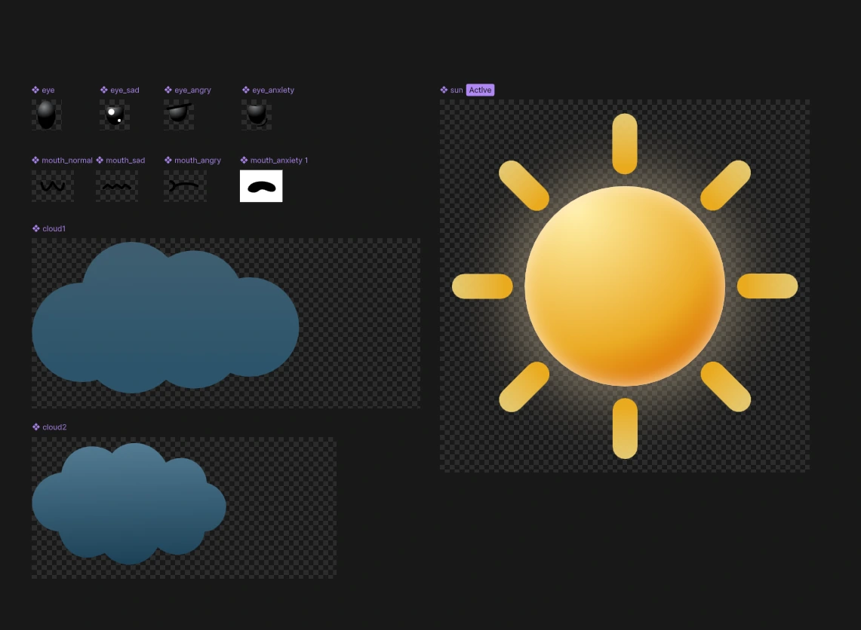Image resolution: width=861 pixels, height=630 pixels.
Task: Click component diamond icon beside mouth_normal
Action: coord(35,160)
